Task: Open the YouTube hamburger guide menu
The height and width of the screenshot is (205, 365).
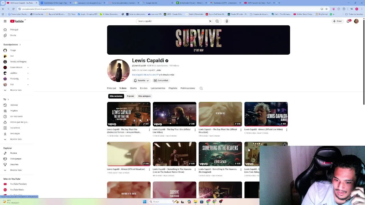Action: click(5, 21)
